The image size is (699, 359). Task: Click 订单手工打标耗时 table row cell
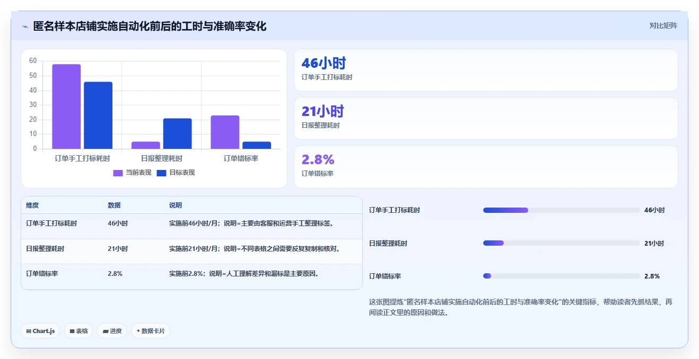click(51, 223)
